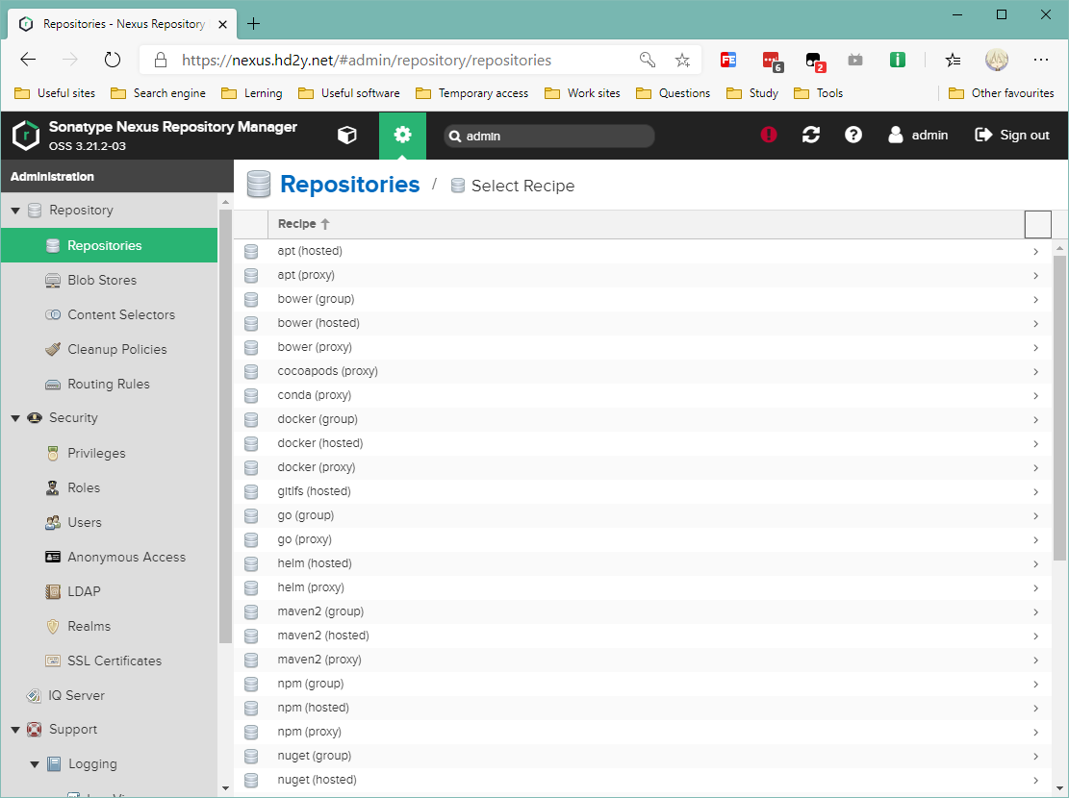
Task: Open Blob Stores in sidebar
Action: [x=102, y=280]
